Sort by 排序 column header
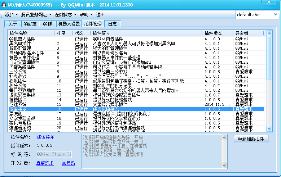This screenshot has width=281, height=177. [x=63, y=33]
